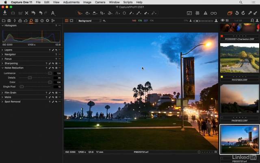Screen dimensions: 260x163
Task: Open the Adjustments menu
Action: click(71, 2)
